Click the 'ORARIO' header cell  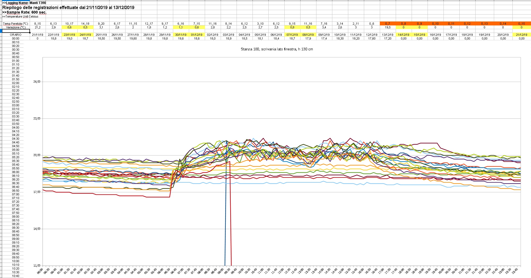tap(16, 35)
